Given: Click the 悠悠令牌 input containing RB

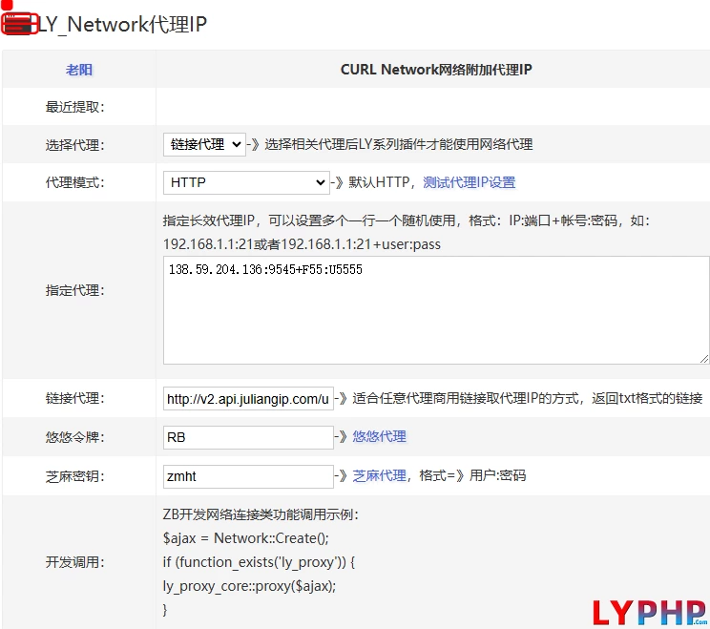Looking at the screenshot, I should point(248,437).
